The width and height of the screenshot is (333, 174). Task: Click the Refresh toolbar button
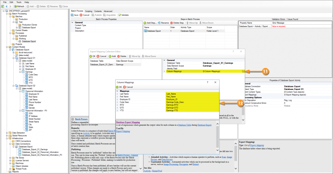click(19, 6)
